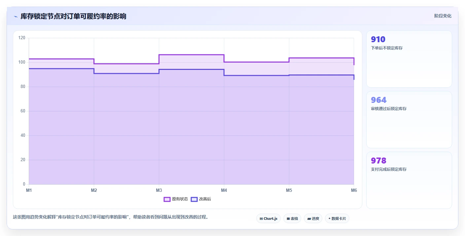Click the 下单后不锁定库存 card label
The image size is (465, 236).
pos(387,48)
